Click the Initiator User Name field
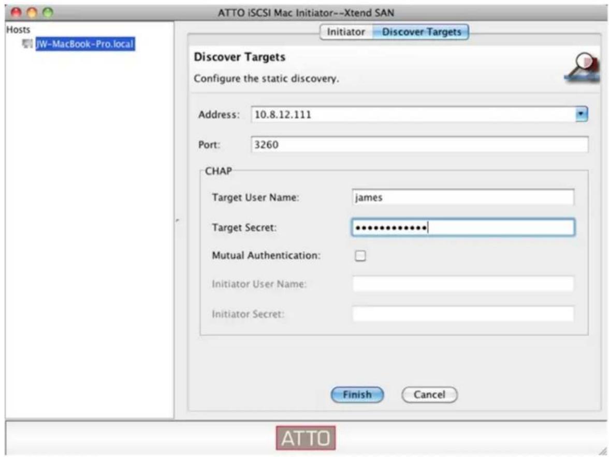609x457 pixels. (463, 284)
